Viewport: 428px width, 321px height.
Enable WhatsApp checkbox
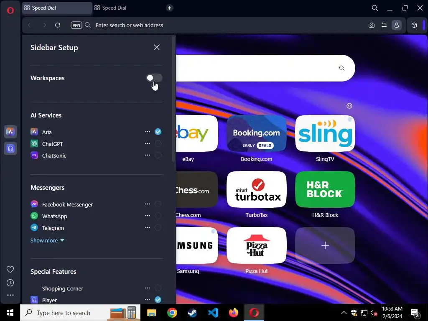[158, 216]
